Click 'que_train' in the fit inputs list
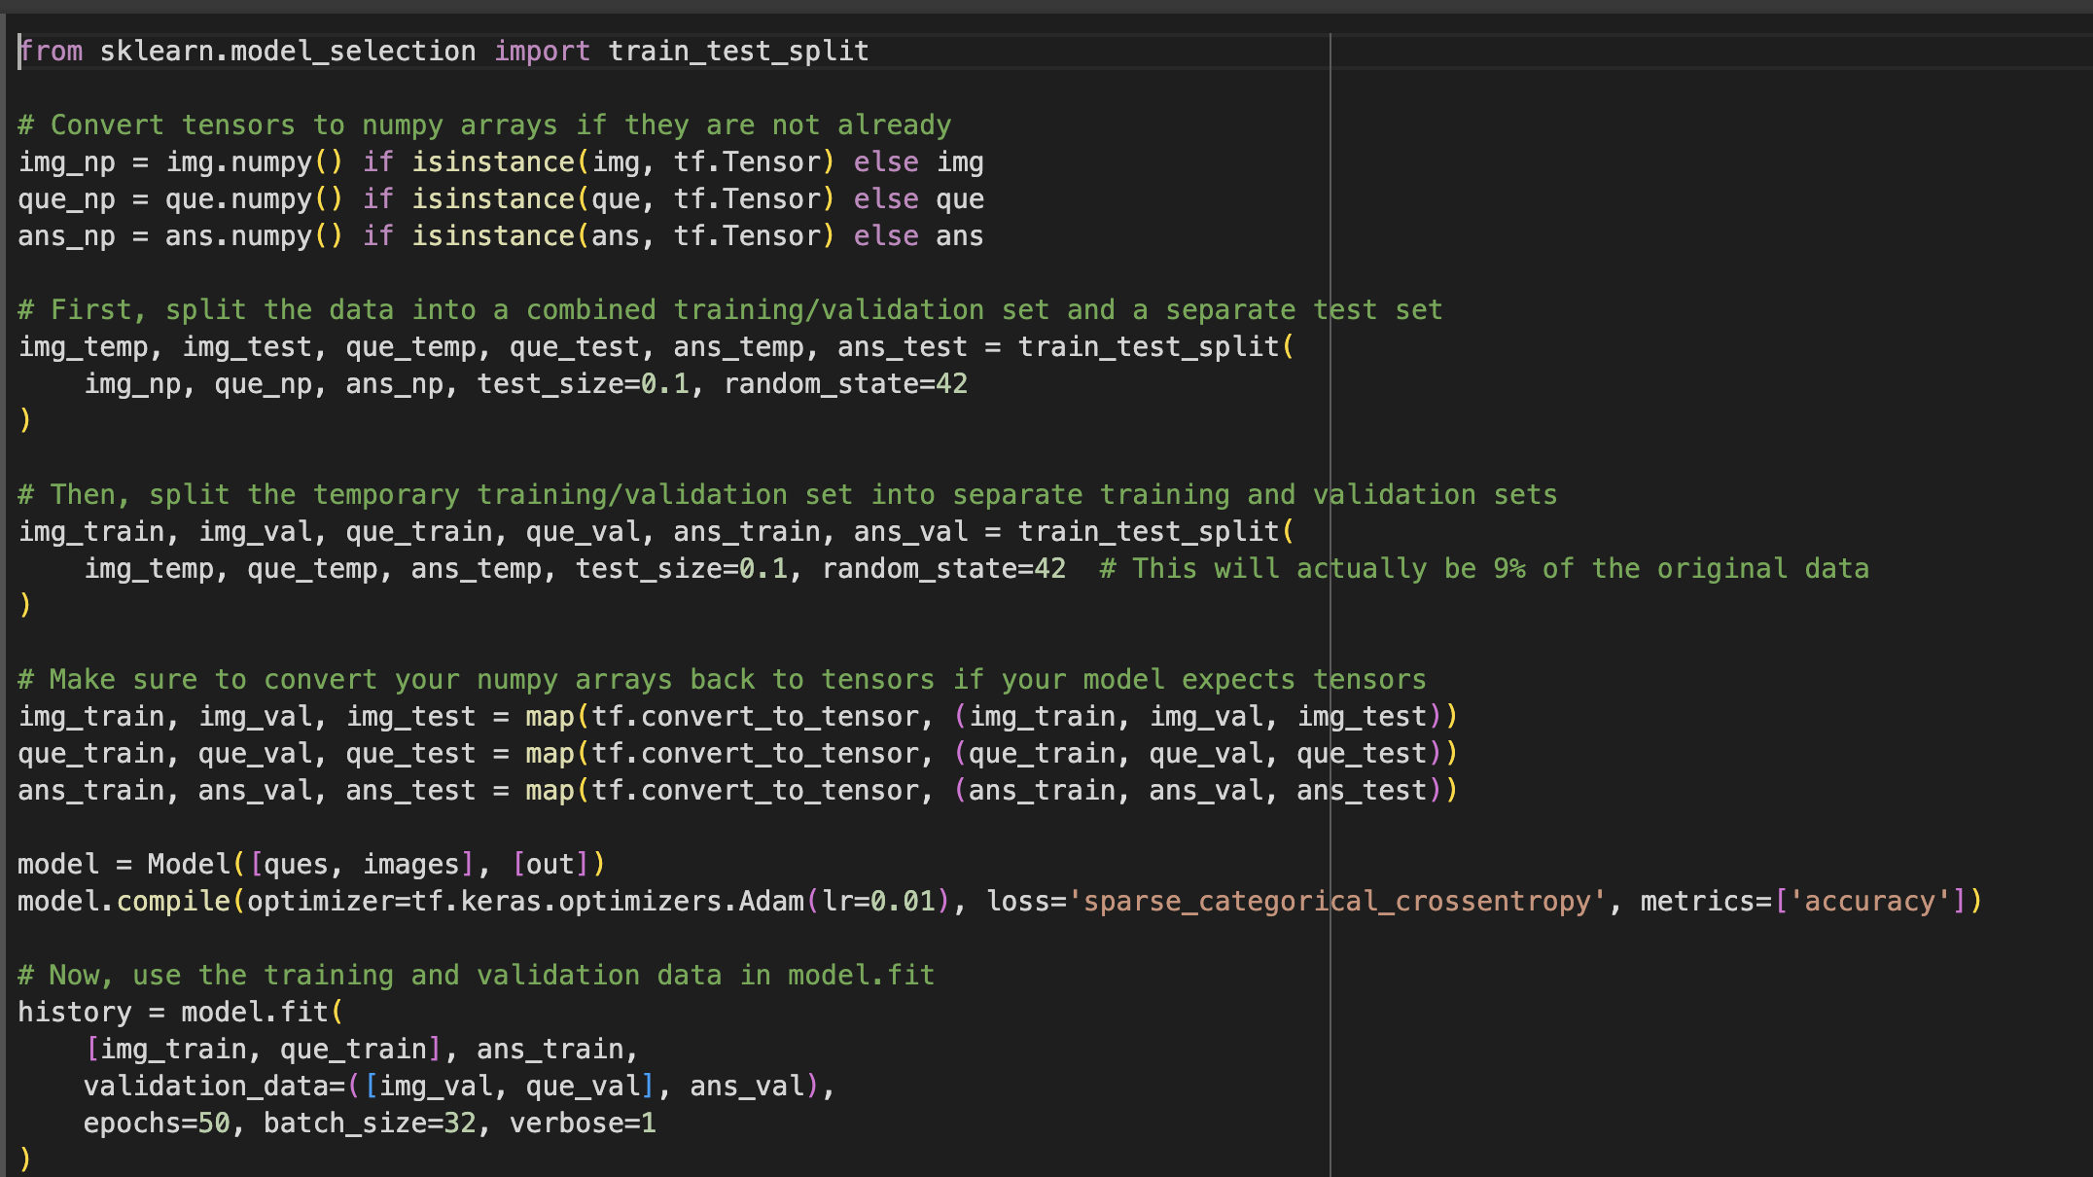 click(353, 1049)
